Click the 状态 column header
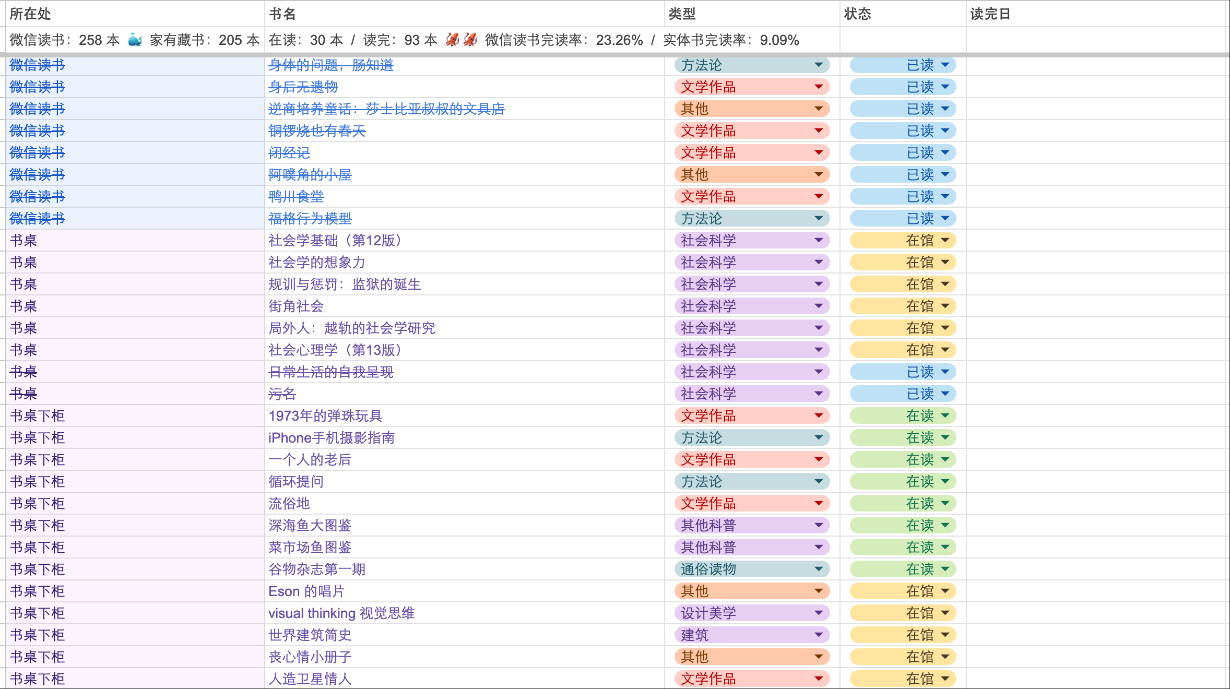The image size is (1230, 689). [x=857, y=14]
